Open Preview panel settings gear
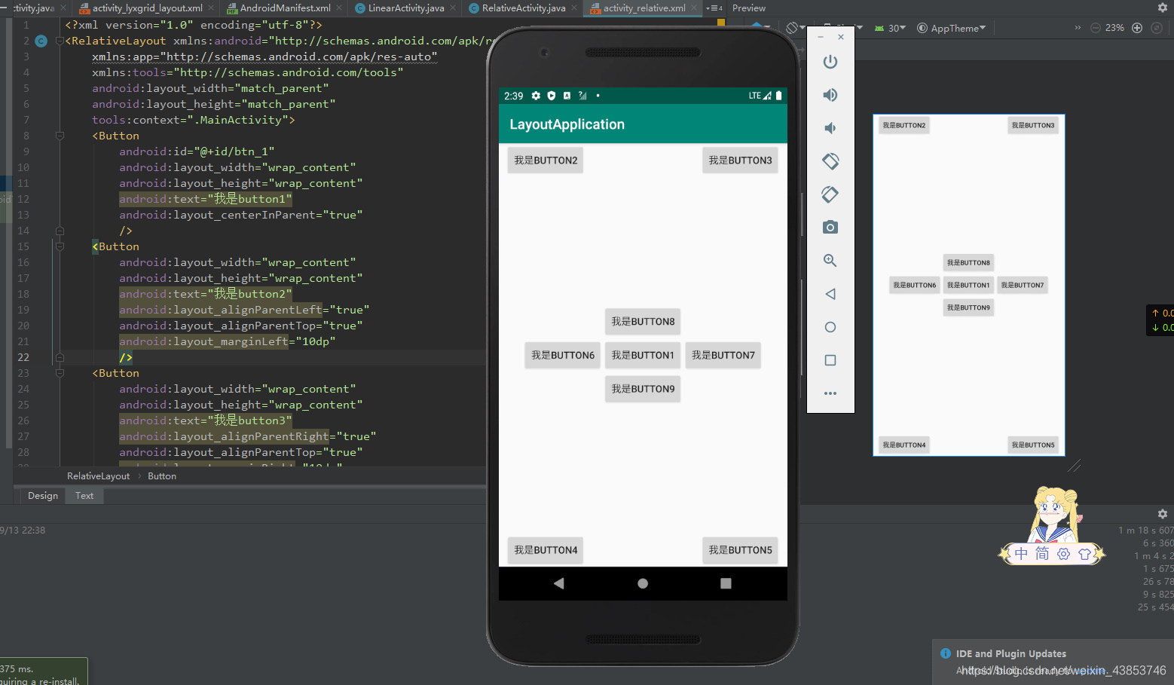1174x685 pixels. coord(1163,8)
